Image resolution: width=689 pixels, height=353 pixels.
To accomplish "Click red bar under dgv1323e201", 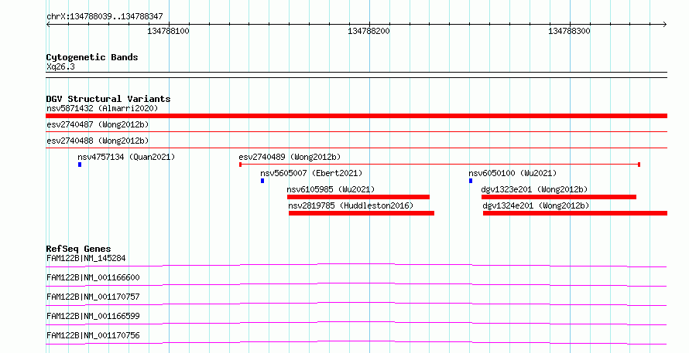I will tap(559, 197).
